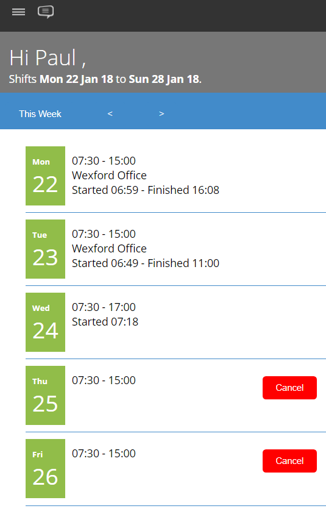Image resolution: width=326 pixels, height=514 pixels.
Task: Click the Hi Paul greeting header
Action: [x=48, y=58]
